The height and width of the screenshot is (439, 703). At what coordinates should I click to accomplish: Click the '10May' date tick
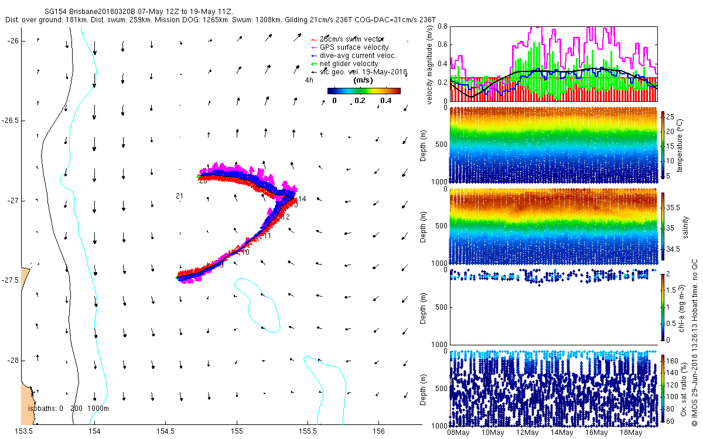pyautogui.click(x=493, y=433)
